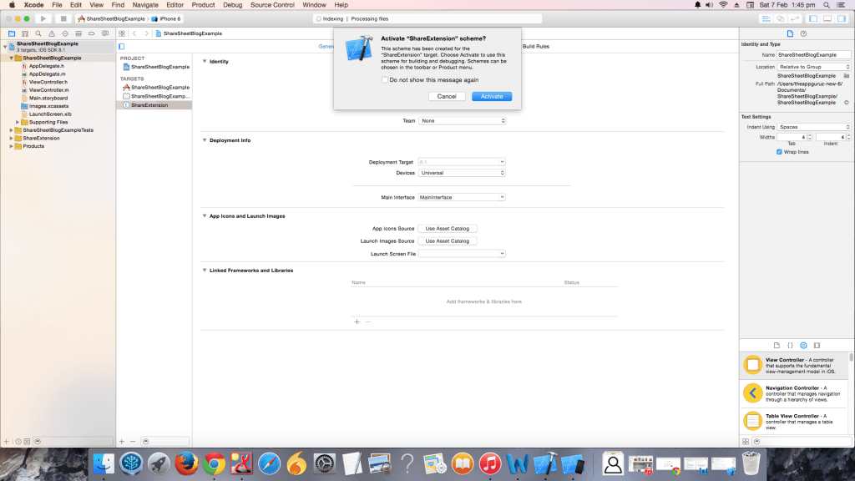Show the File inspector
The image size is (855, 481).
coord(790,33)
